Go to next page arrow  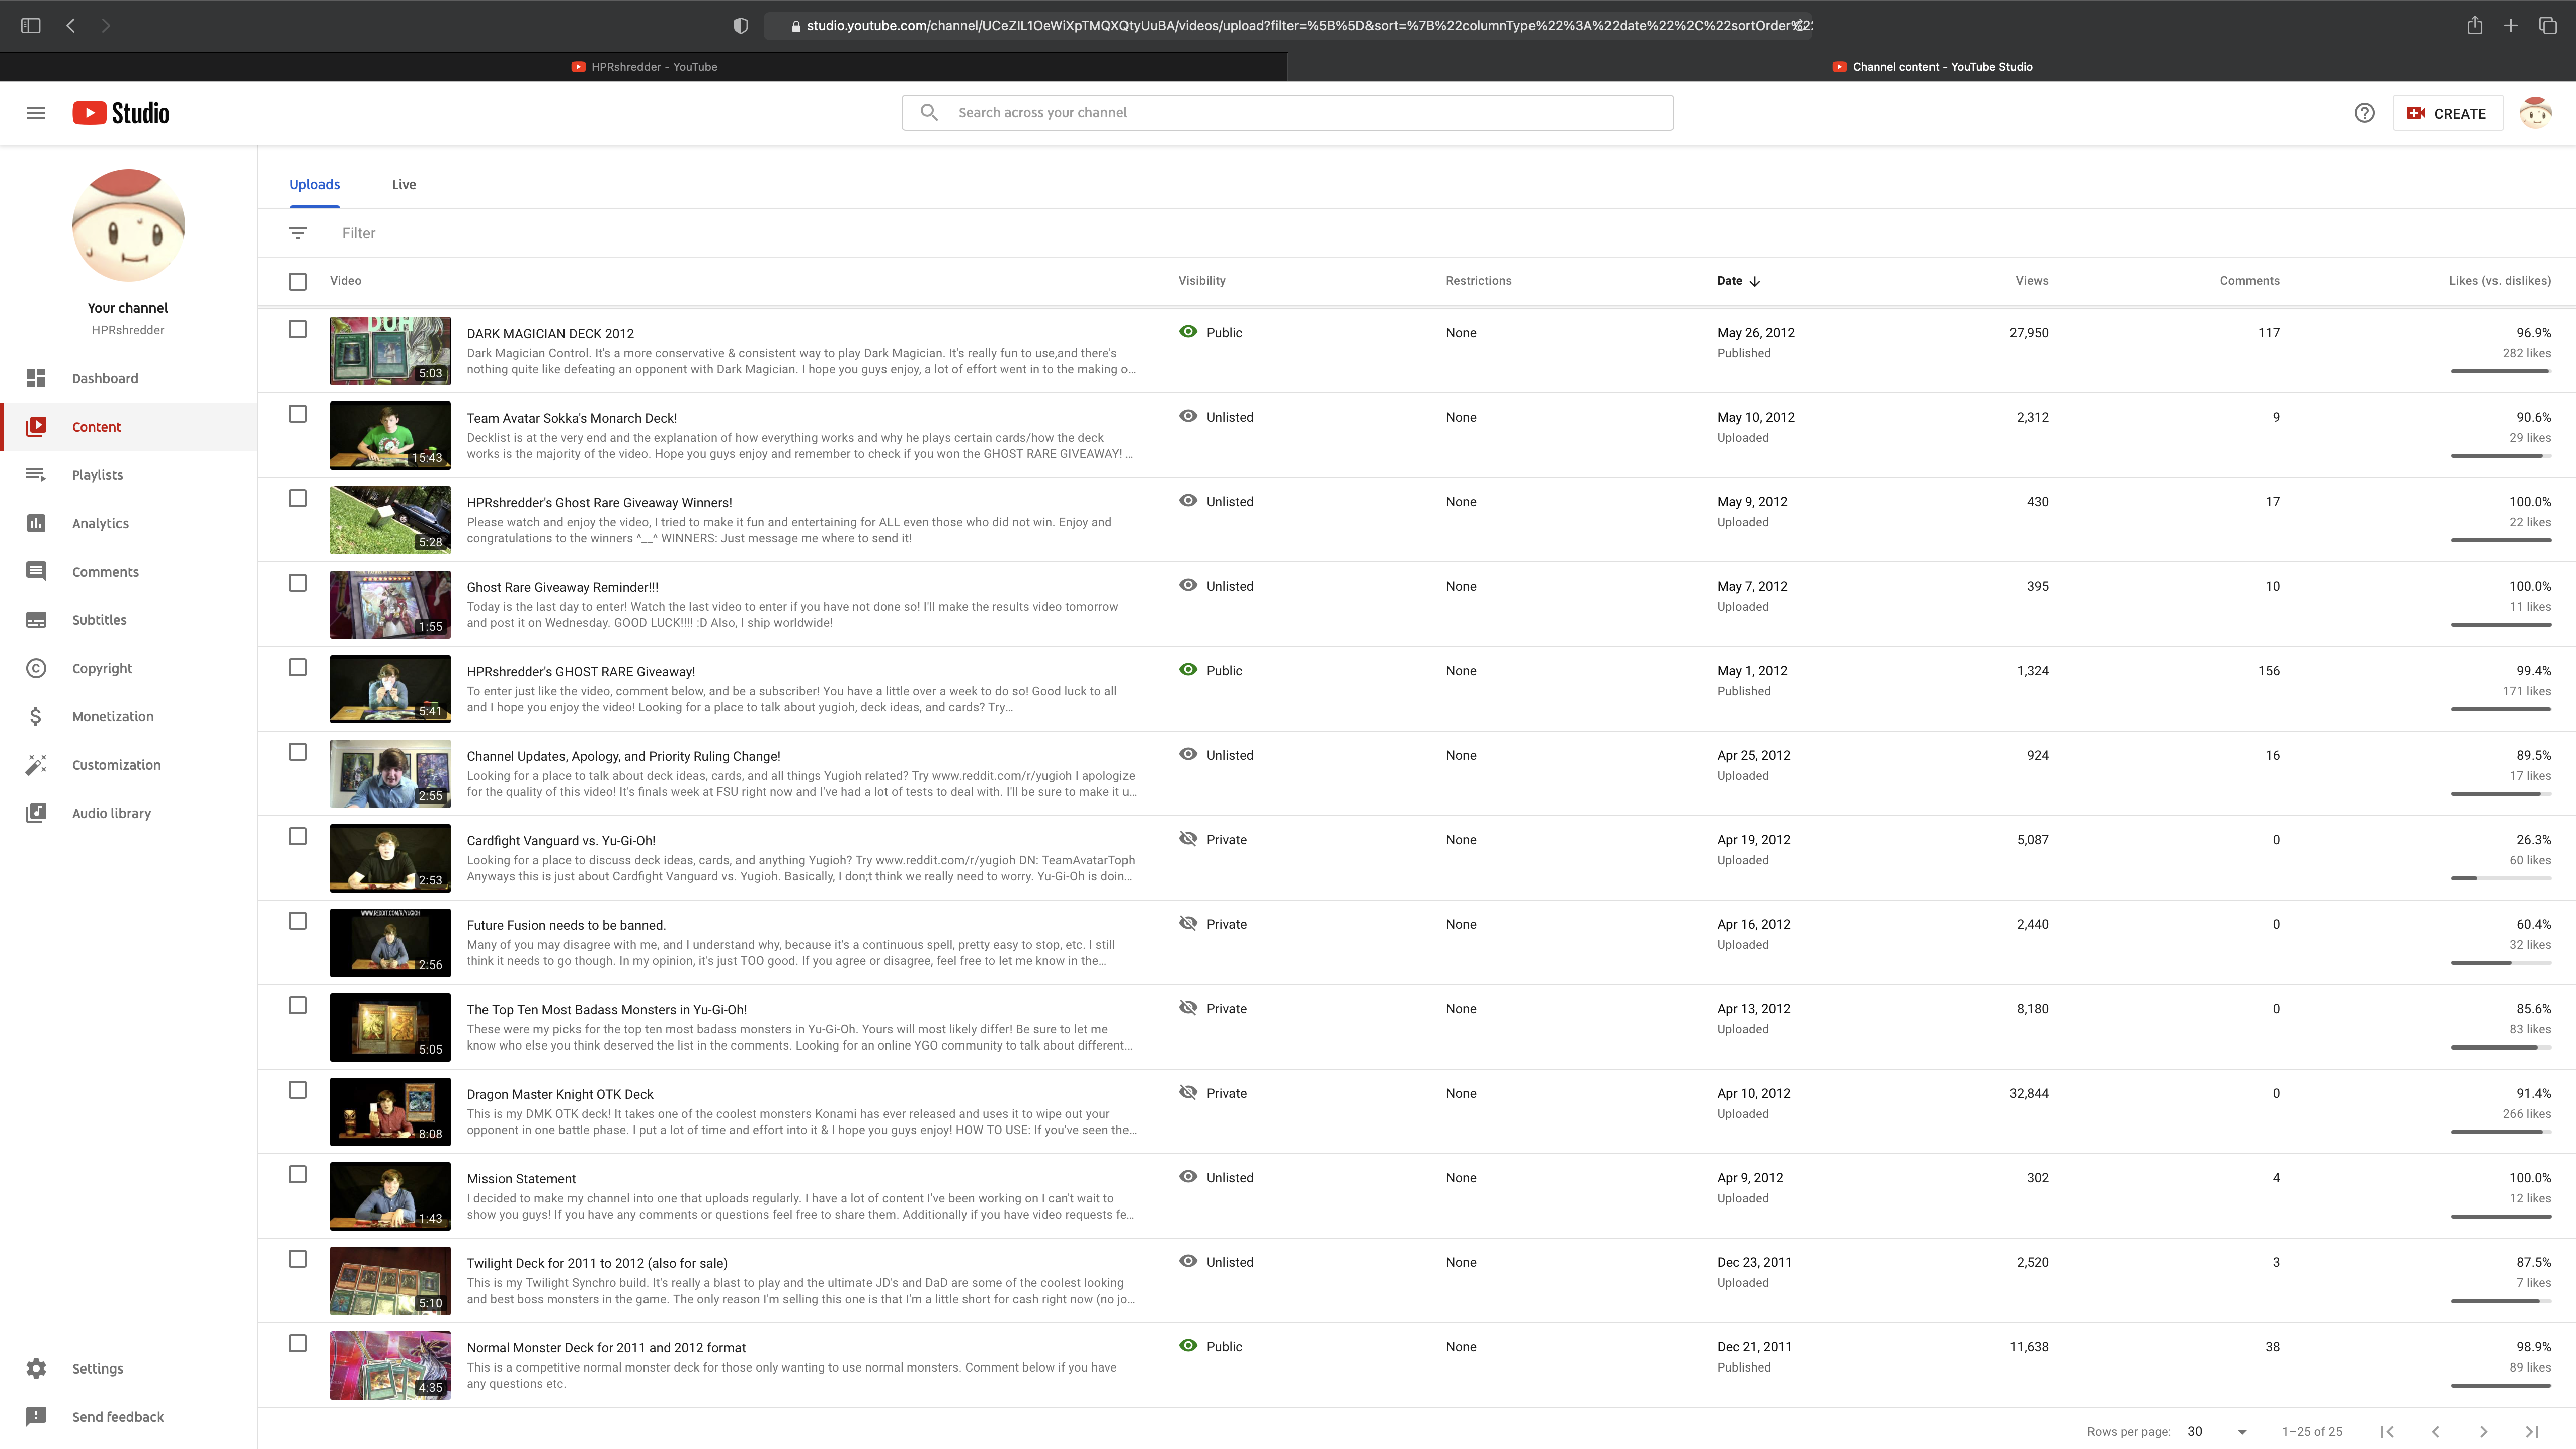point(2483,1432)
